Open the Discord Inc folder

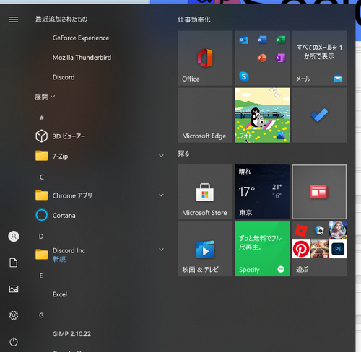tap(100, 255)
